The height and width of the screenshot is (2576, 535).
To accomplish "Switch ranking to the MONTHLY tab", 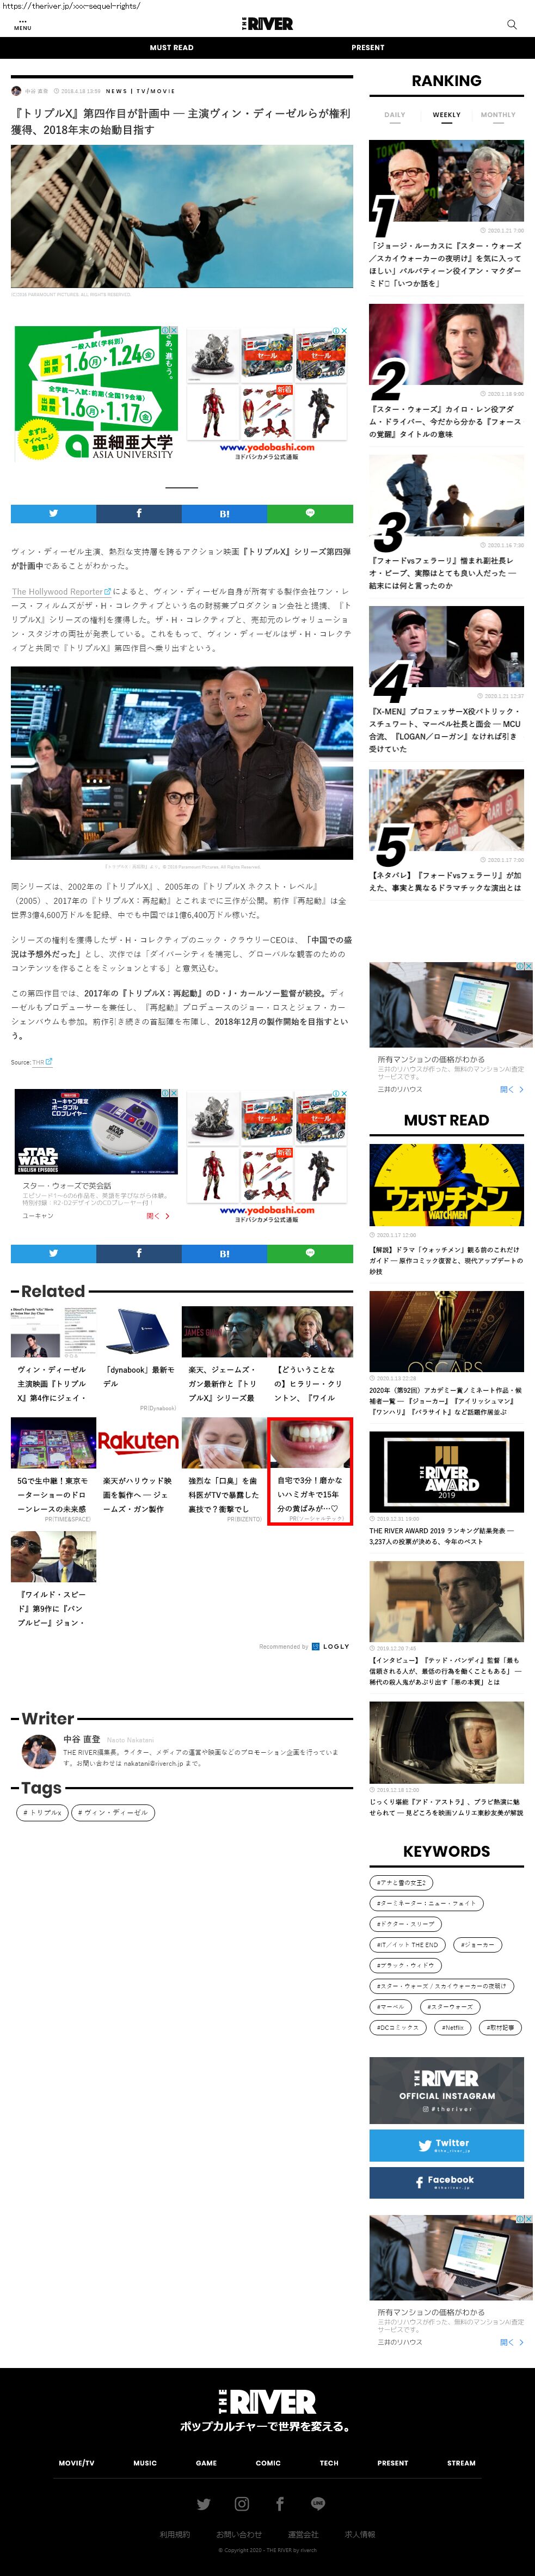I will pyautogui.click(x=498, y=115).
